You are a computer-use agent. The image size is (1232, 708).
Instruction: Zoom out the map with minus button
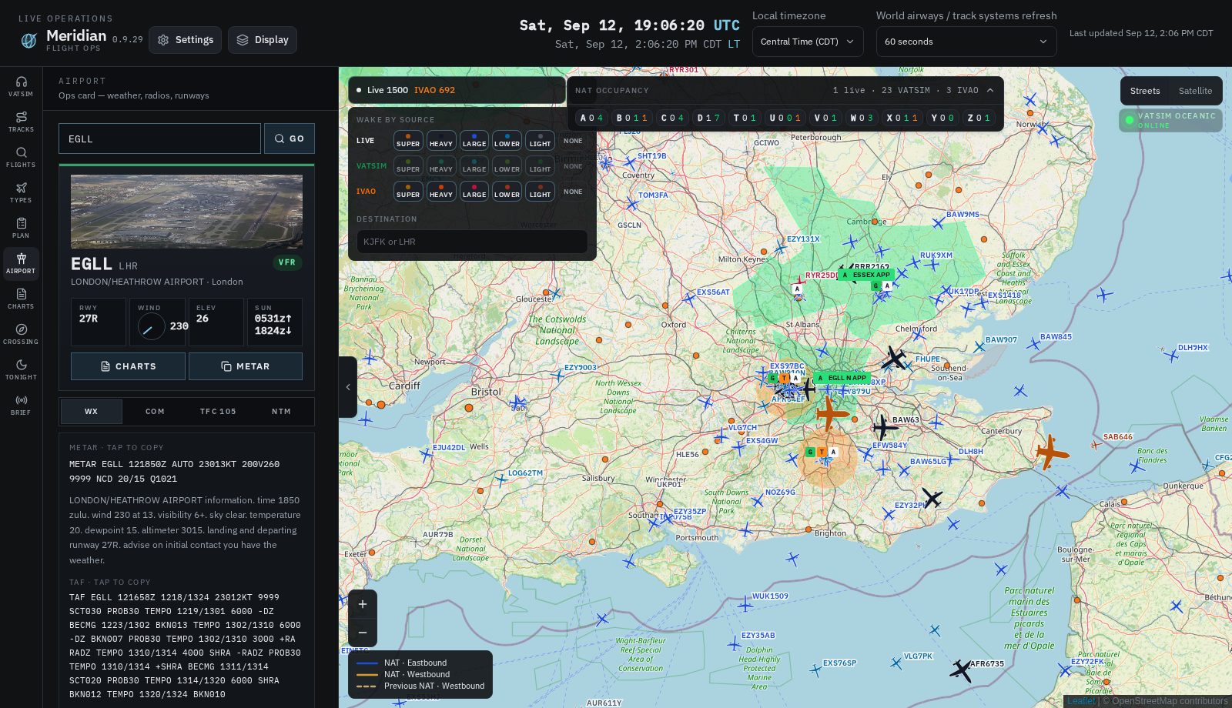[x=363, y=633]
